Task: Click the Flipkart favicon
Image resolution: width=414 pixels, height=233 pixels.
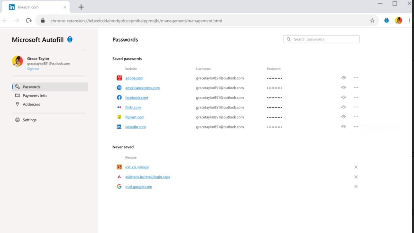Action: tap(119, 117)
